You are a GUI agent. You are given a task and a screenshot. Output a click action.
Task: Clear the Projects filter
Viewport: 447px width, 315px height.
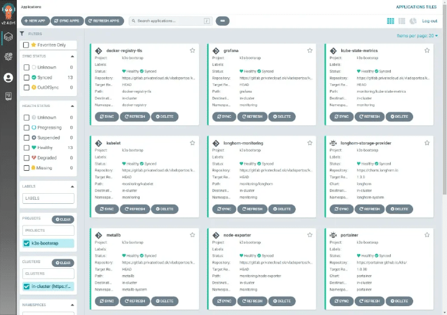click(x=63, y=219)
